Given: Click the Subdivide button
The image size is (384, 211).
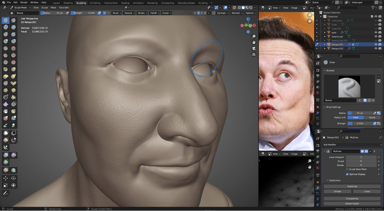Looking at the screenshot, I should pyautogui.click(x=352, y=186).
